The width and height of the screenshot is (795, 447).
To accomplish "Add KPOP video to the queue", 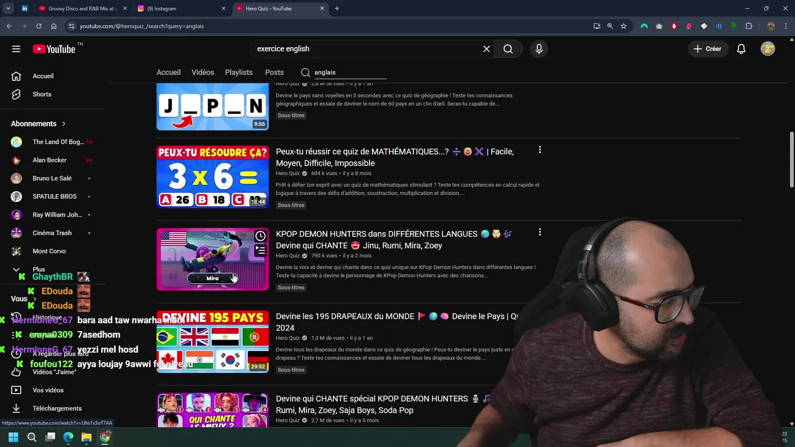I will coord(260,250).
